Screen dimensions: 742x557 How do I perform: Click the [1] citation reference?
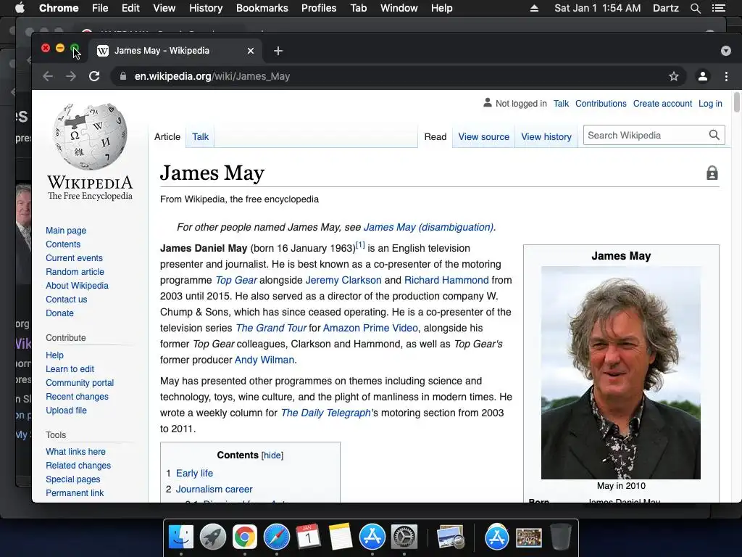361,245
